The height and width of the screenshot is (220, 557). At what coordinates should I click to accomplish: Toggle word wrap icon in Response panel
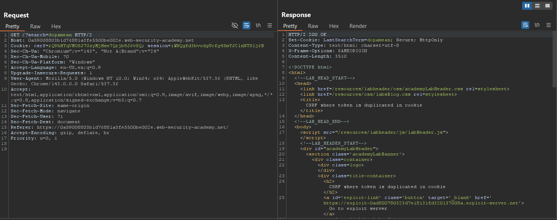click(x=525, y=25)
